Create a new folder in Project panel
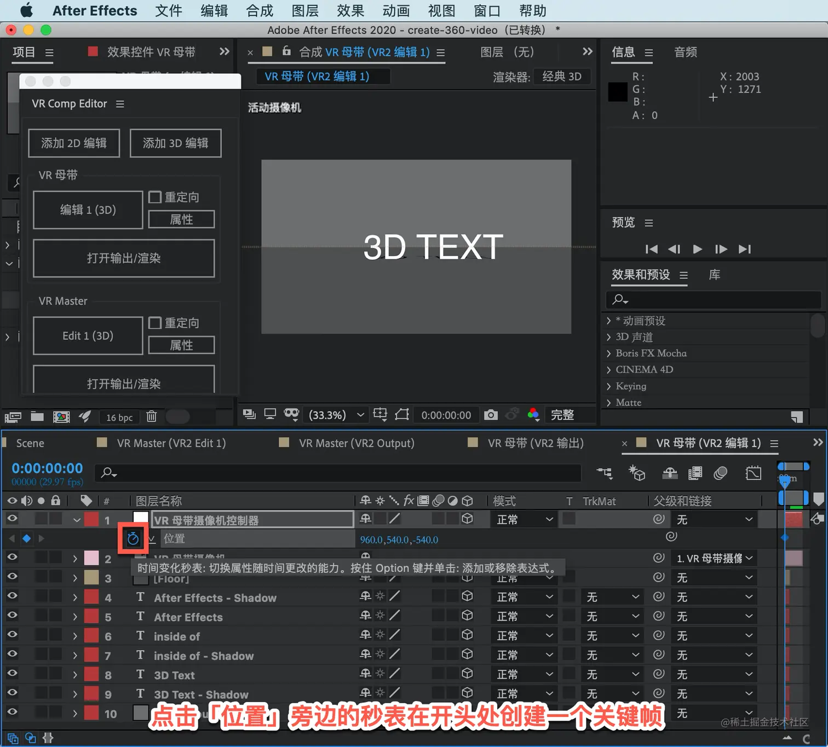 pyautogui.click(x=37, y=417)
